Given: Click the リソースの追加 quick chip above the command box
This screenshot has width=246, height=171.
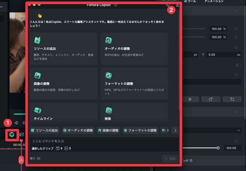Looking at the screenshot, I should tap(44, 131).
